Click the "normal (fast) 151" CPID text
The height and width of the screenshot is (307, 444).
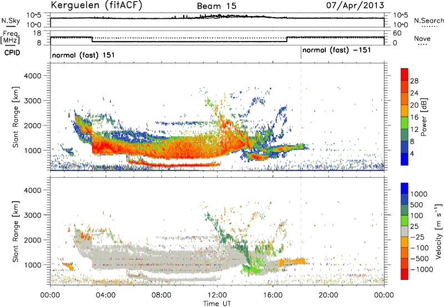[x=83, y=55]
